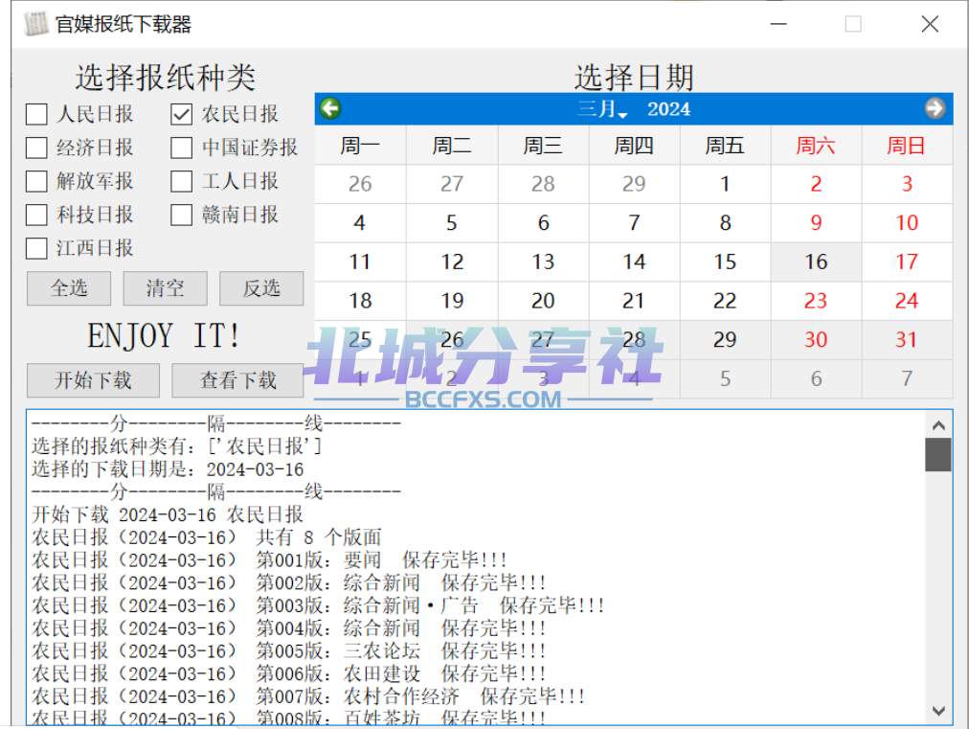Viewport: 969px width, 729px height.
Task: Tick the 赣南日报 checkbox
Action: 181,215
